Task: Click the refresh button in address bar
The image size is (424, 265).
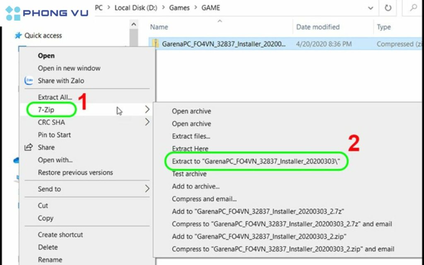Action: tap(388, 8)
